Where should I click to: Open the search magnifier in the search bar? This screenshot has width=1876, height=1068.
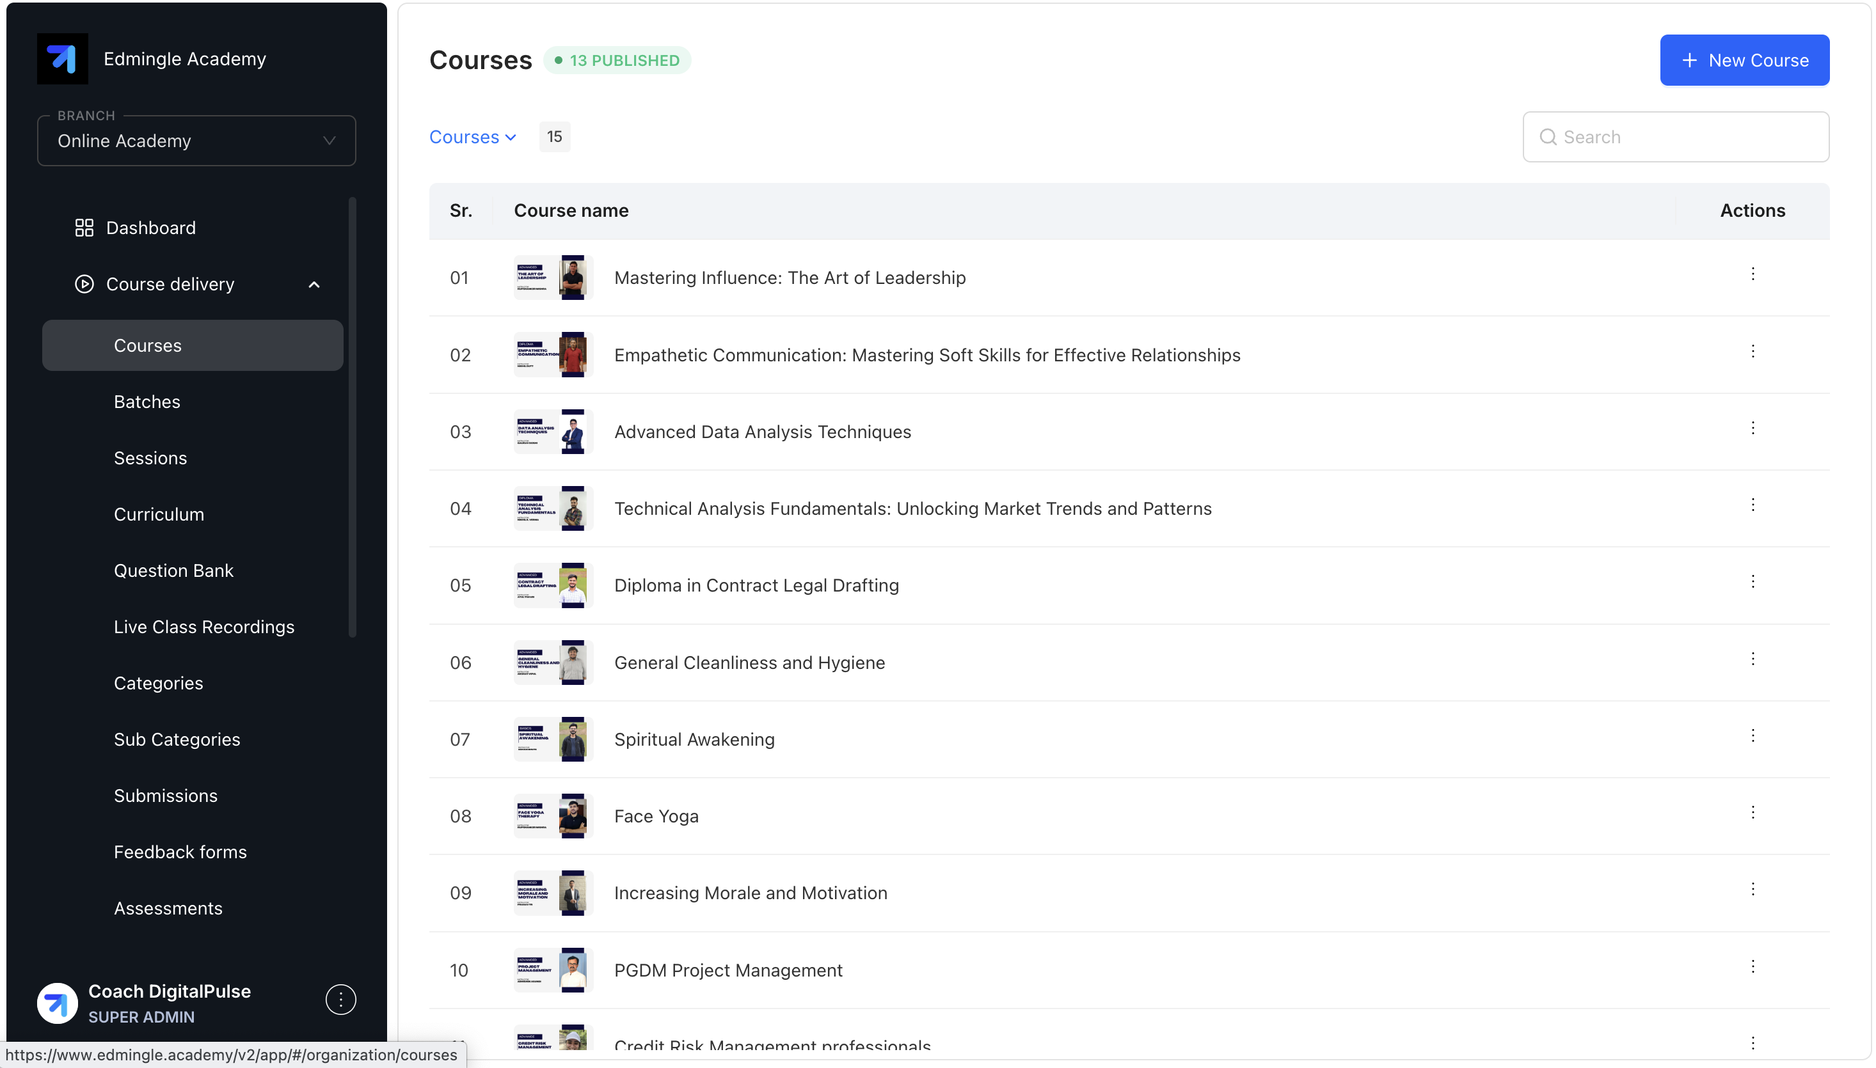point(1548,136)
